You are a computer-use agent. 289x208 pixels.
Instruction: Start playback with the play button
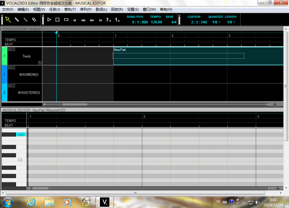pos(49,20)
